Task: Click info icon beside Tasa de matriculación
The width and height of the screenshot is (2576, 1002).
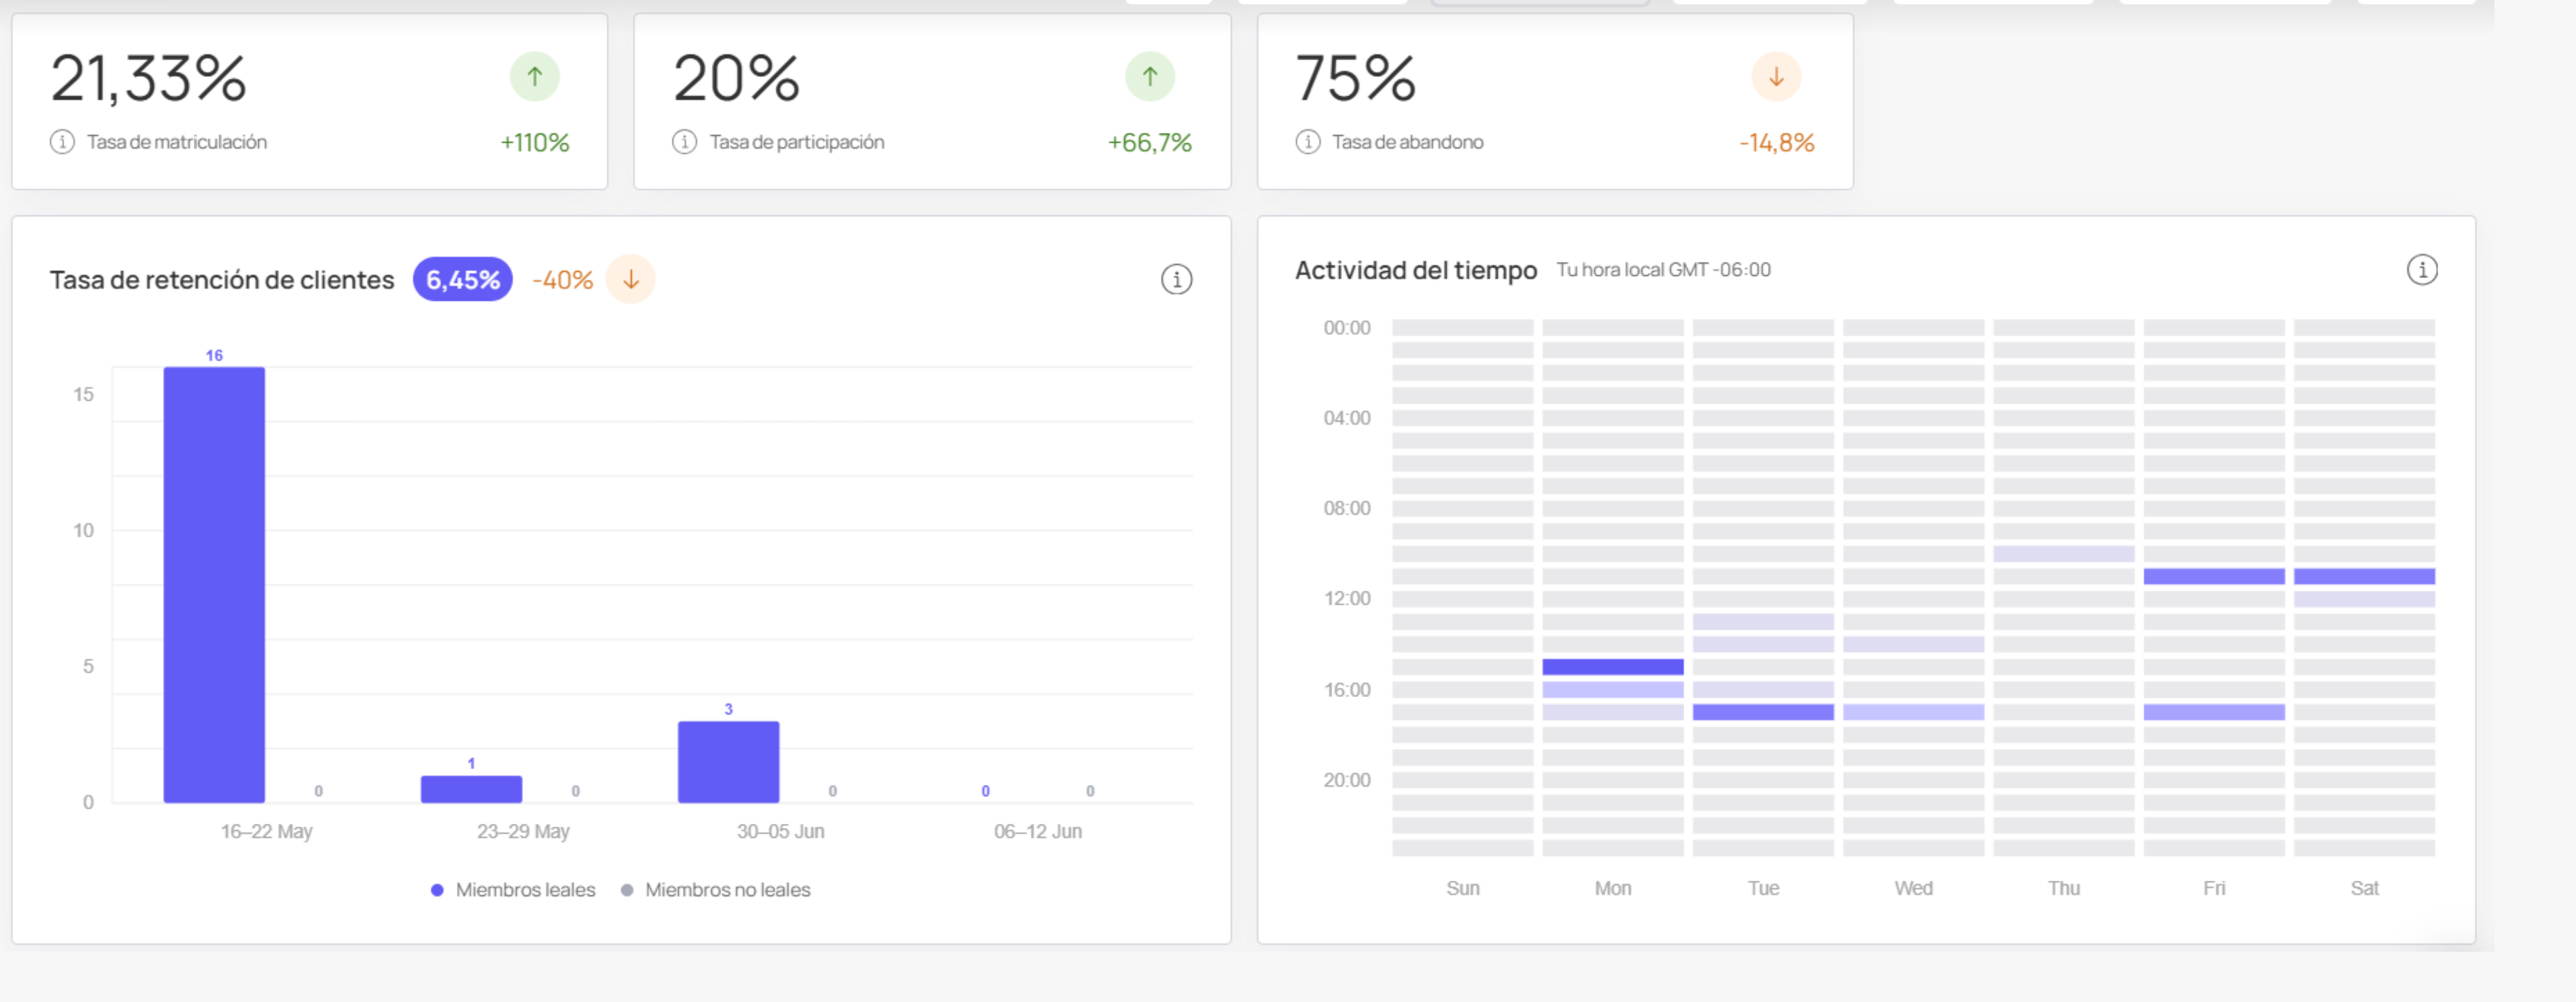Action: click(62, 142)
